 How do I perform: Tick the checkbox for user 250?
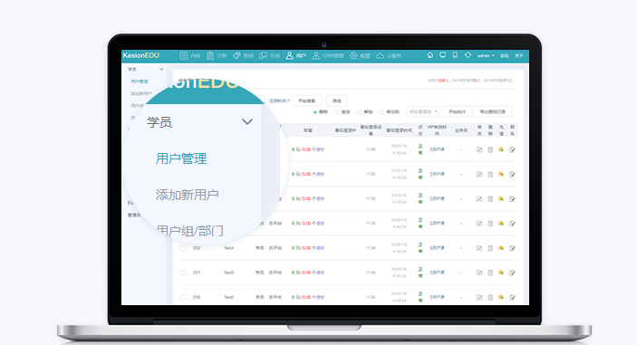(183, 298)
